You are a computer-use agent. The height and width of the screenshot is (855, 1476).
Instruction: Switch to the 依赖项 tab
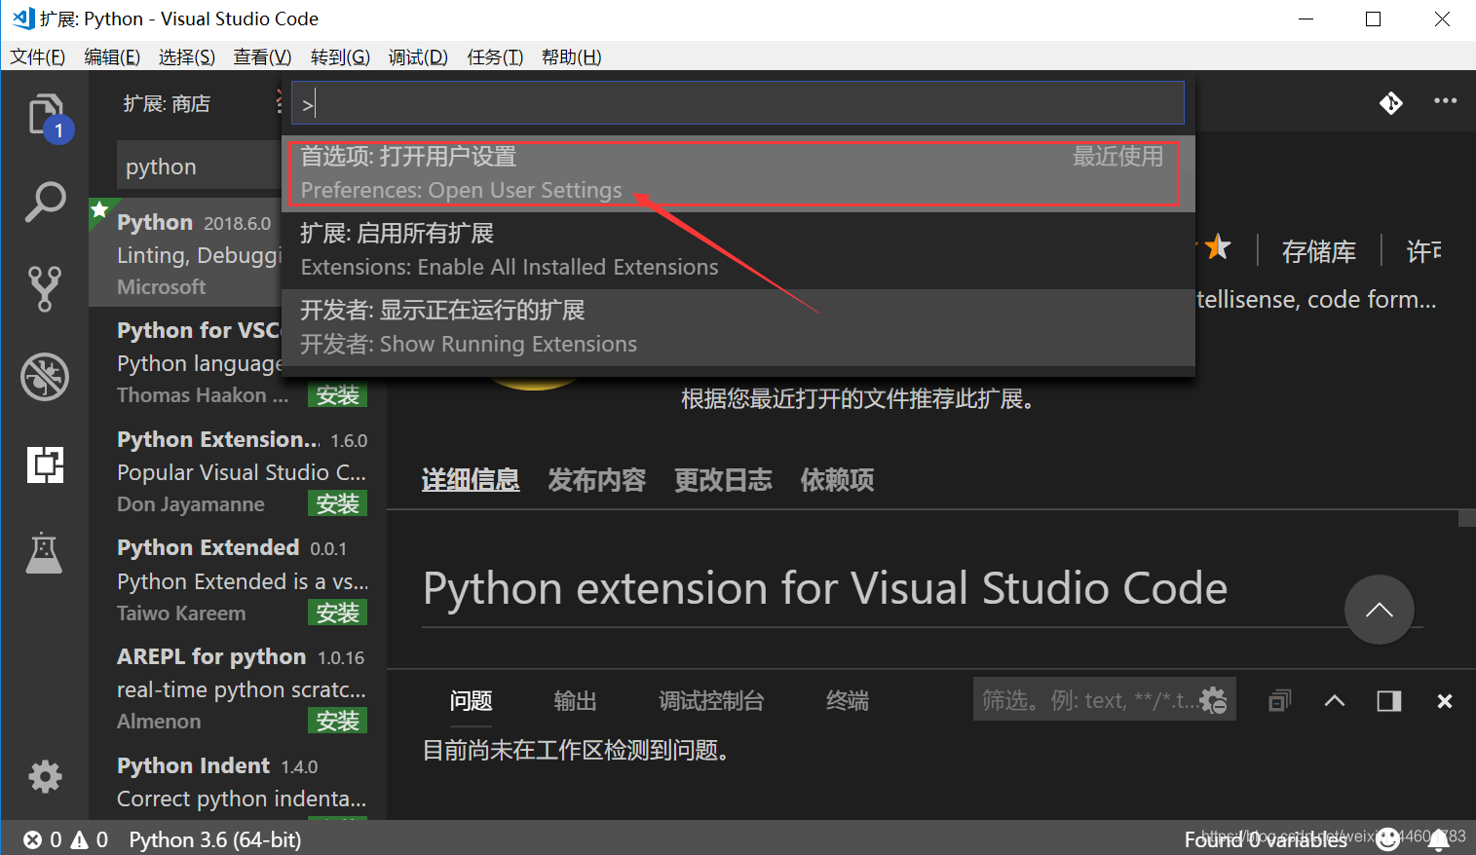tap(837, 480)
